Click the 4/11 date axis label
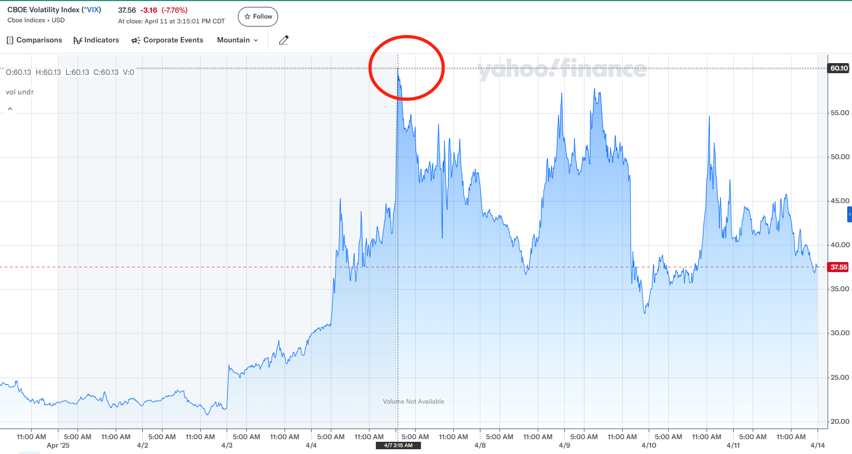 [x=733, y=446]
